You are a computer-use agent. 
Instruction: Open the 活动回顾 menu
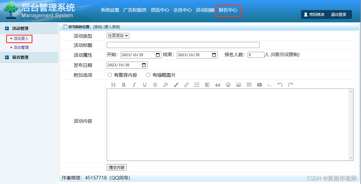205,10
